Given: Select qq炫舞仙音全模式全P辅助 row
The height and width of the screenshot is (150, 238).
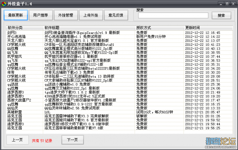Looking at the screenshot, I should [x=119, y=64].
